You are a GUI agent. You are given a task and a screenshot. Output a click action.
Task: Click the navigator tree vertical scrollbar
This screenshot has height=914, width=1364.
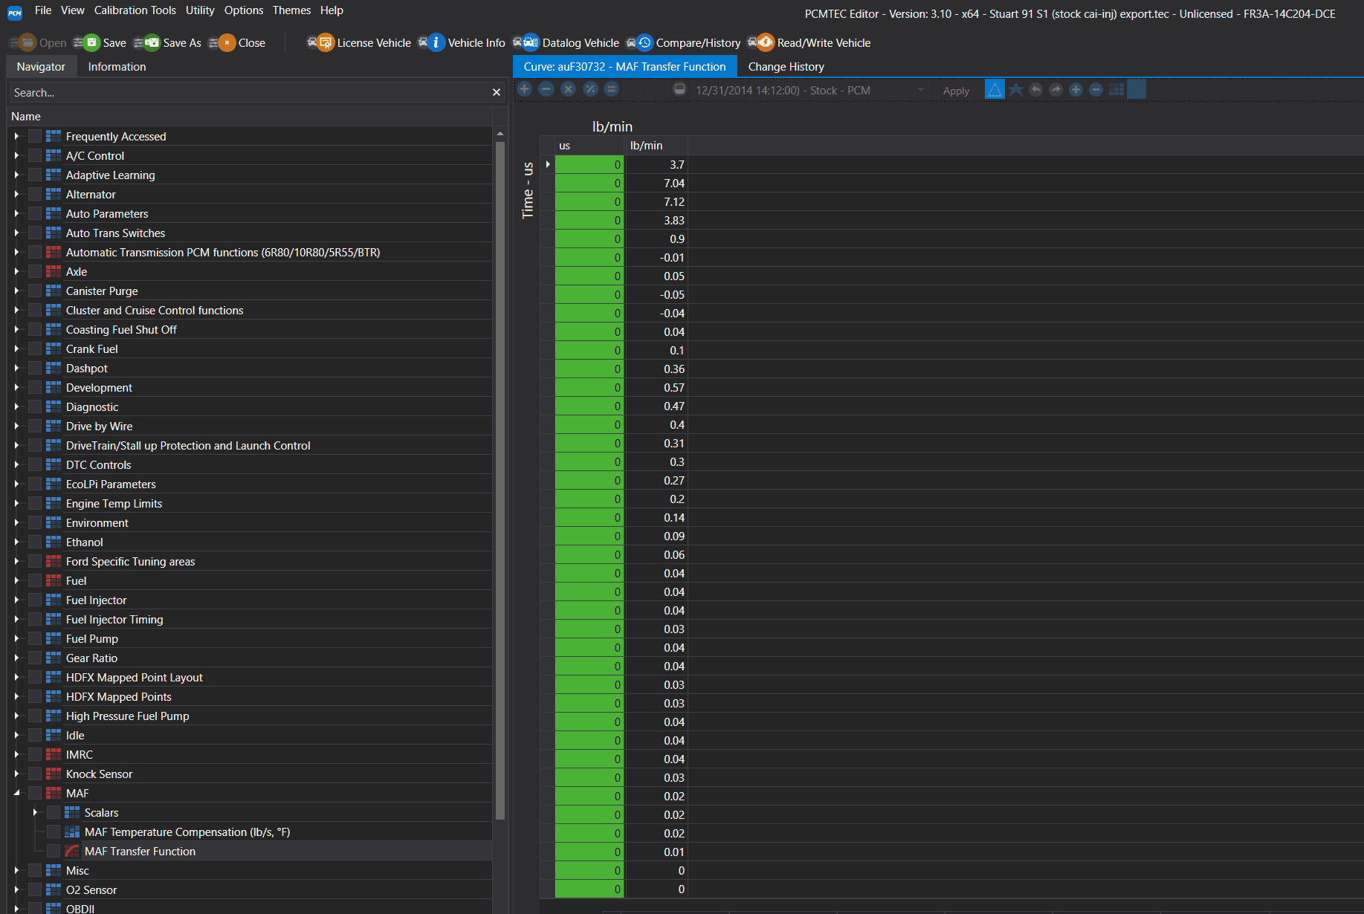point(500,476)
